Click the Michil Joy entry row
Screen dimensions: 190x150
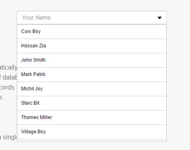point(92,89)
